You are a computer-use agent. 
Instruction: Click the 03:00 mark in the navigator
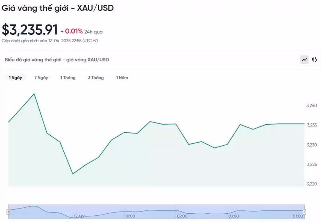coord(233,216)
